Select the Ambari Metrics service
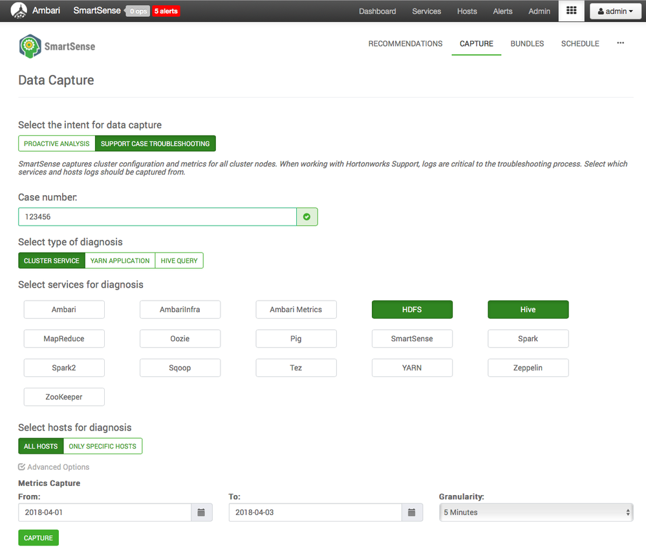 click(296, 310)
